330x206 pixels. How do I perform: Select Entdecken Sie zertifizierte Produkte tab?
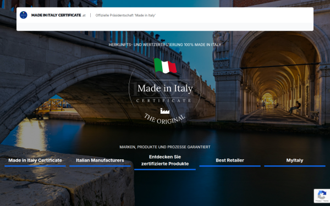coord(165,161)
